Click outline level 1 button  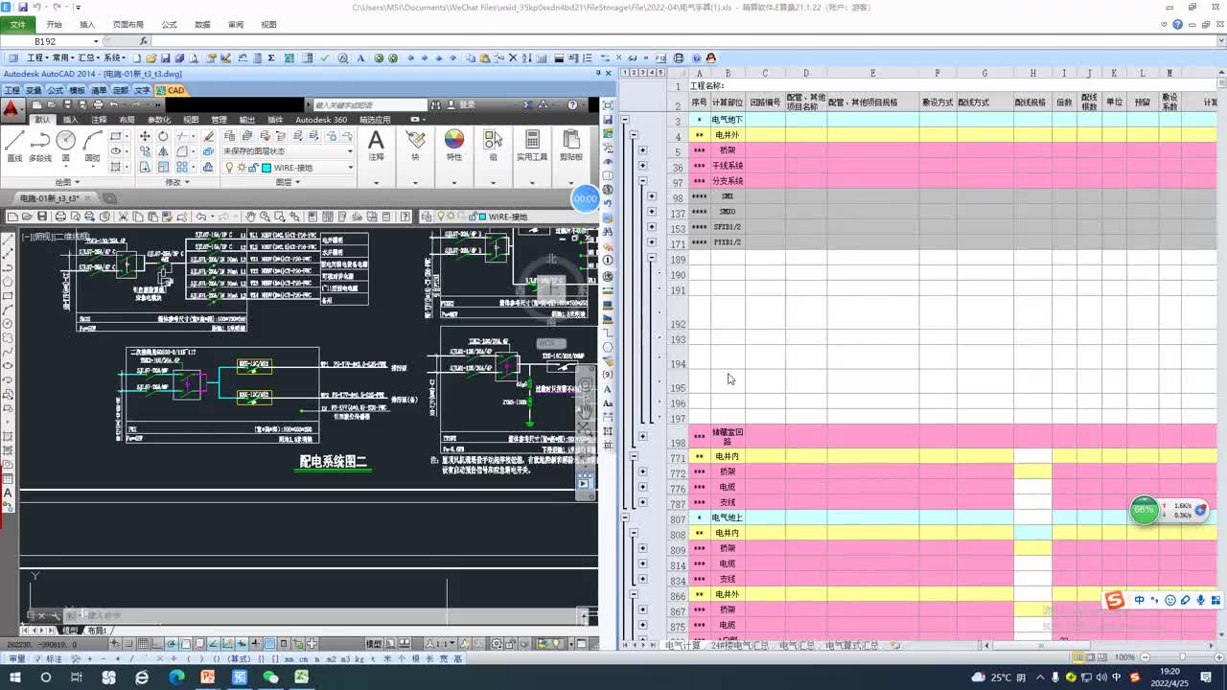pos(625,73)
